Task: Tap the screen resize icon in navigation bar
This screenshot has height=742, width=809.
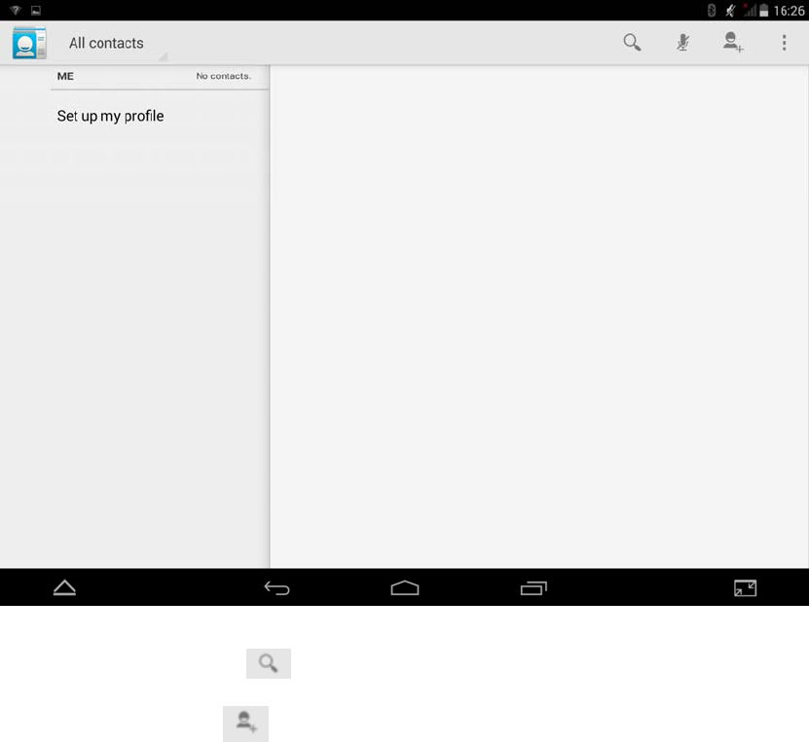Action: coord(745,587)
